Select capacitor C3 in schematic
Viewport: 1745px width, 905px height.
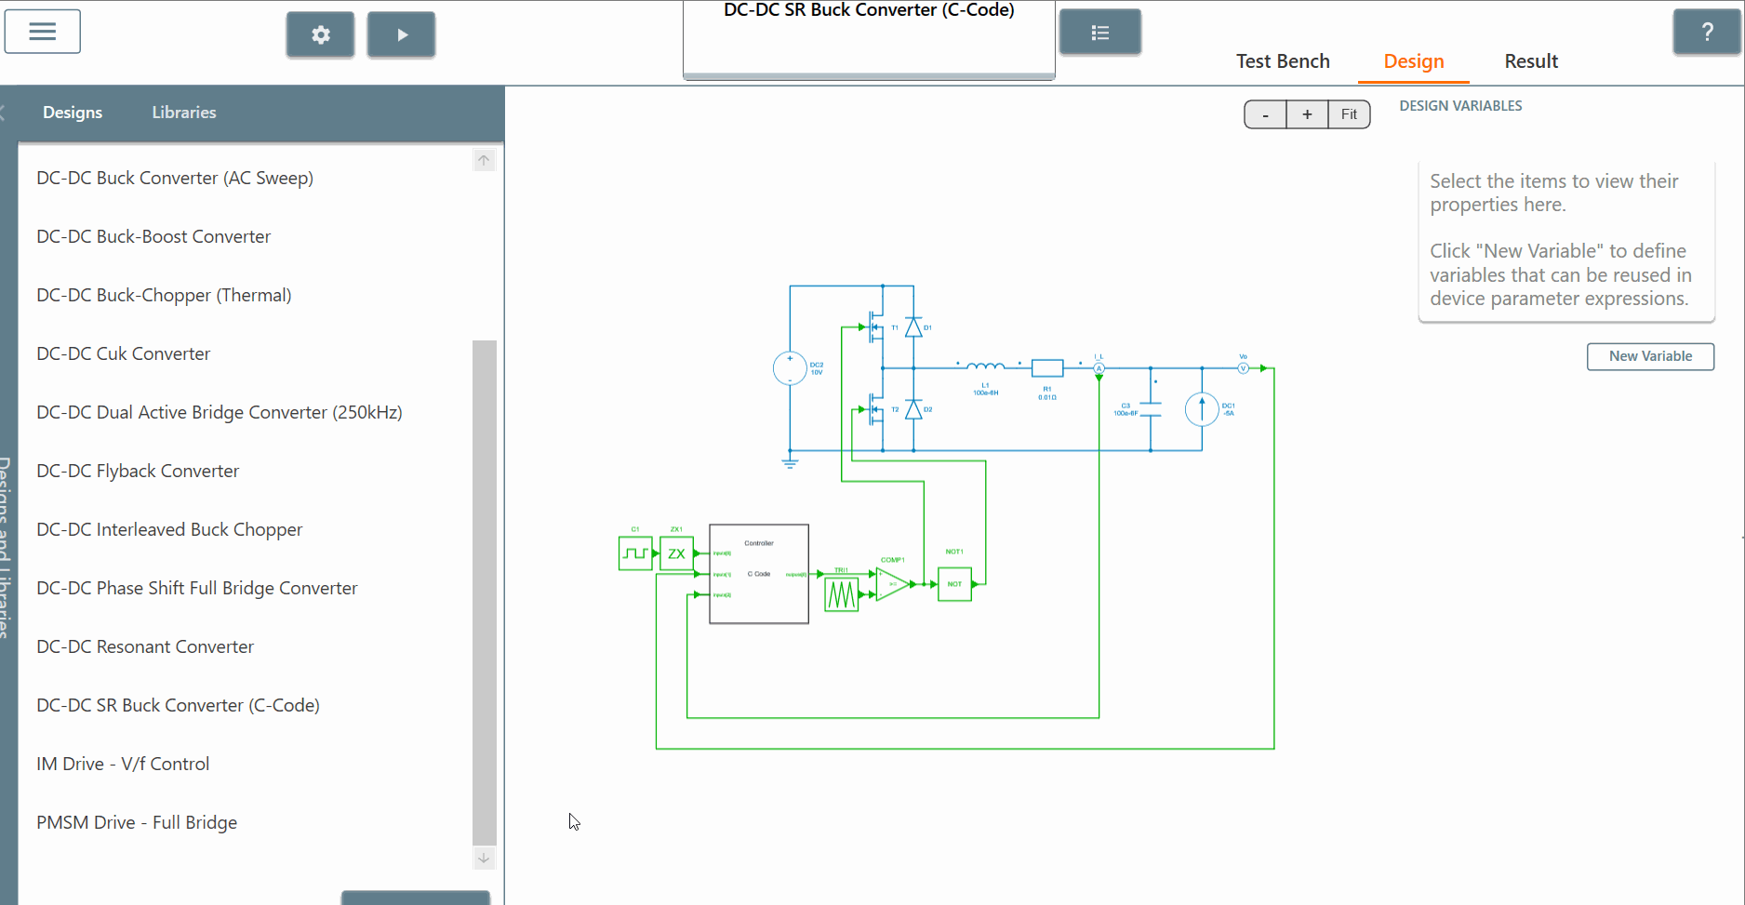coord(1151,409)
